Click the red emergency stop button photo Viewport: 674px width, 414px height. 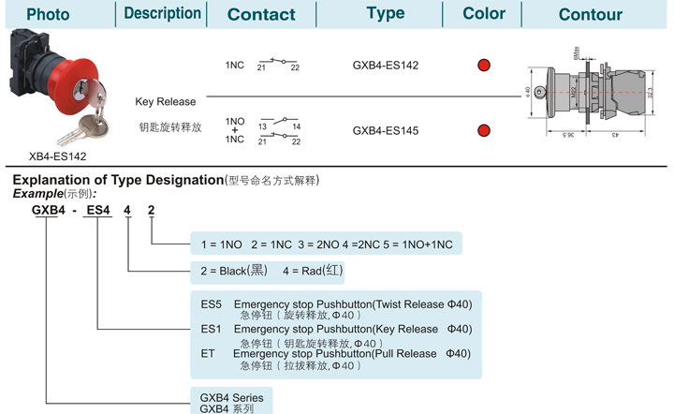pos(58,88)
